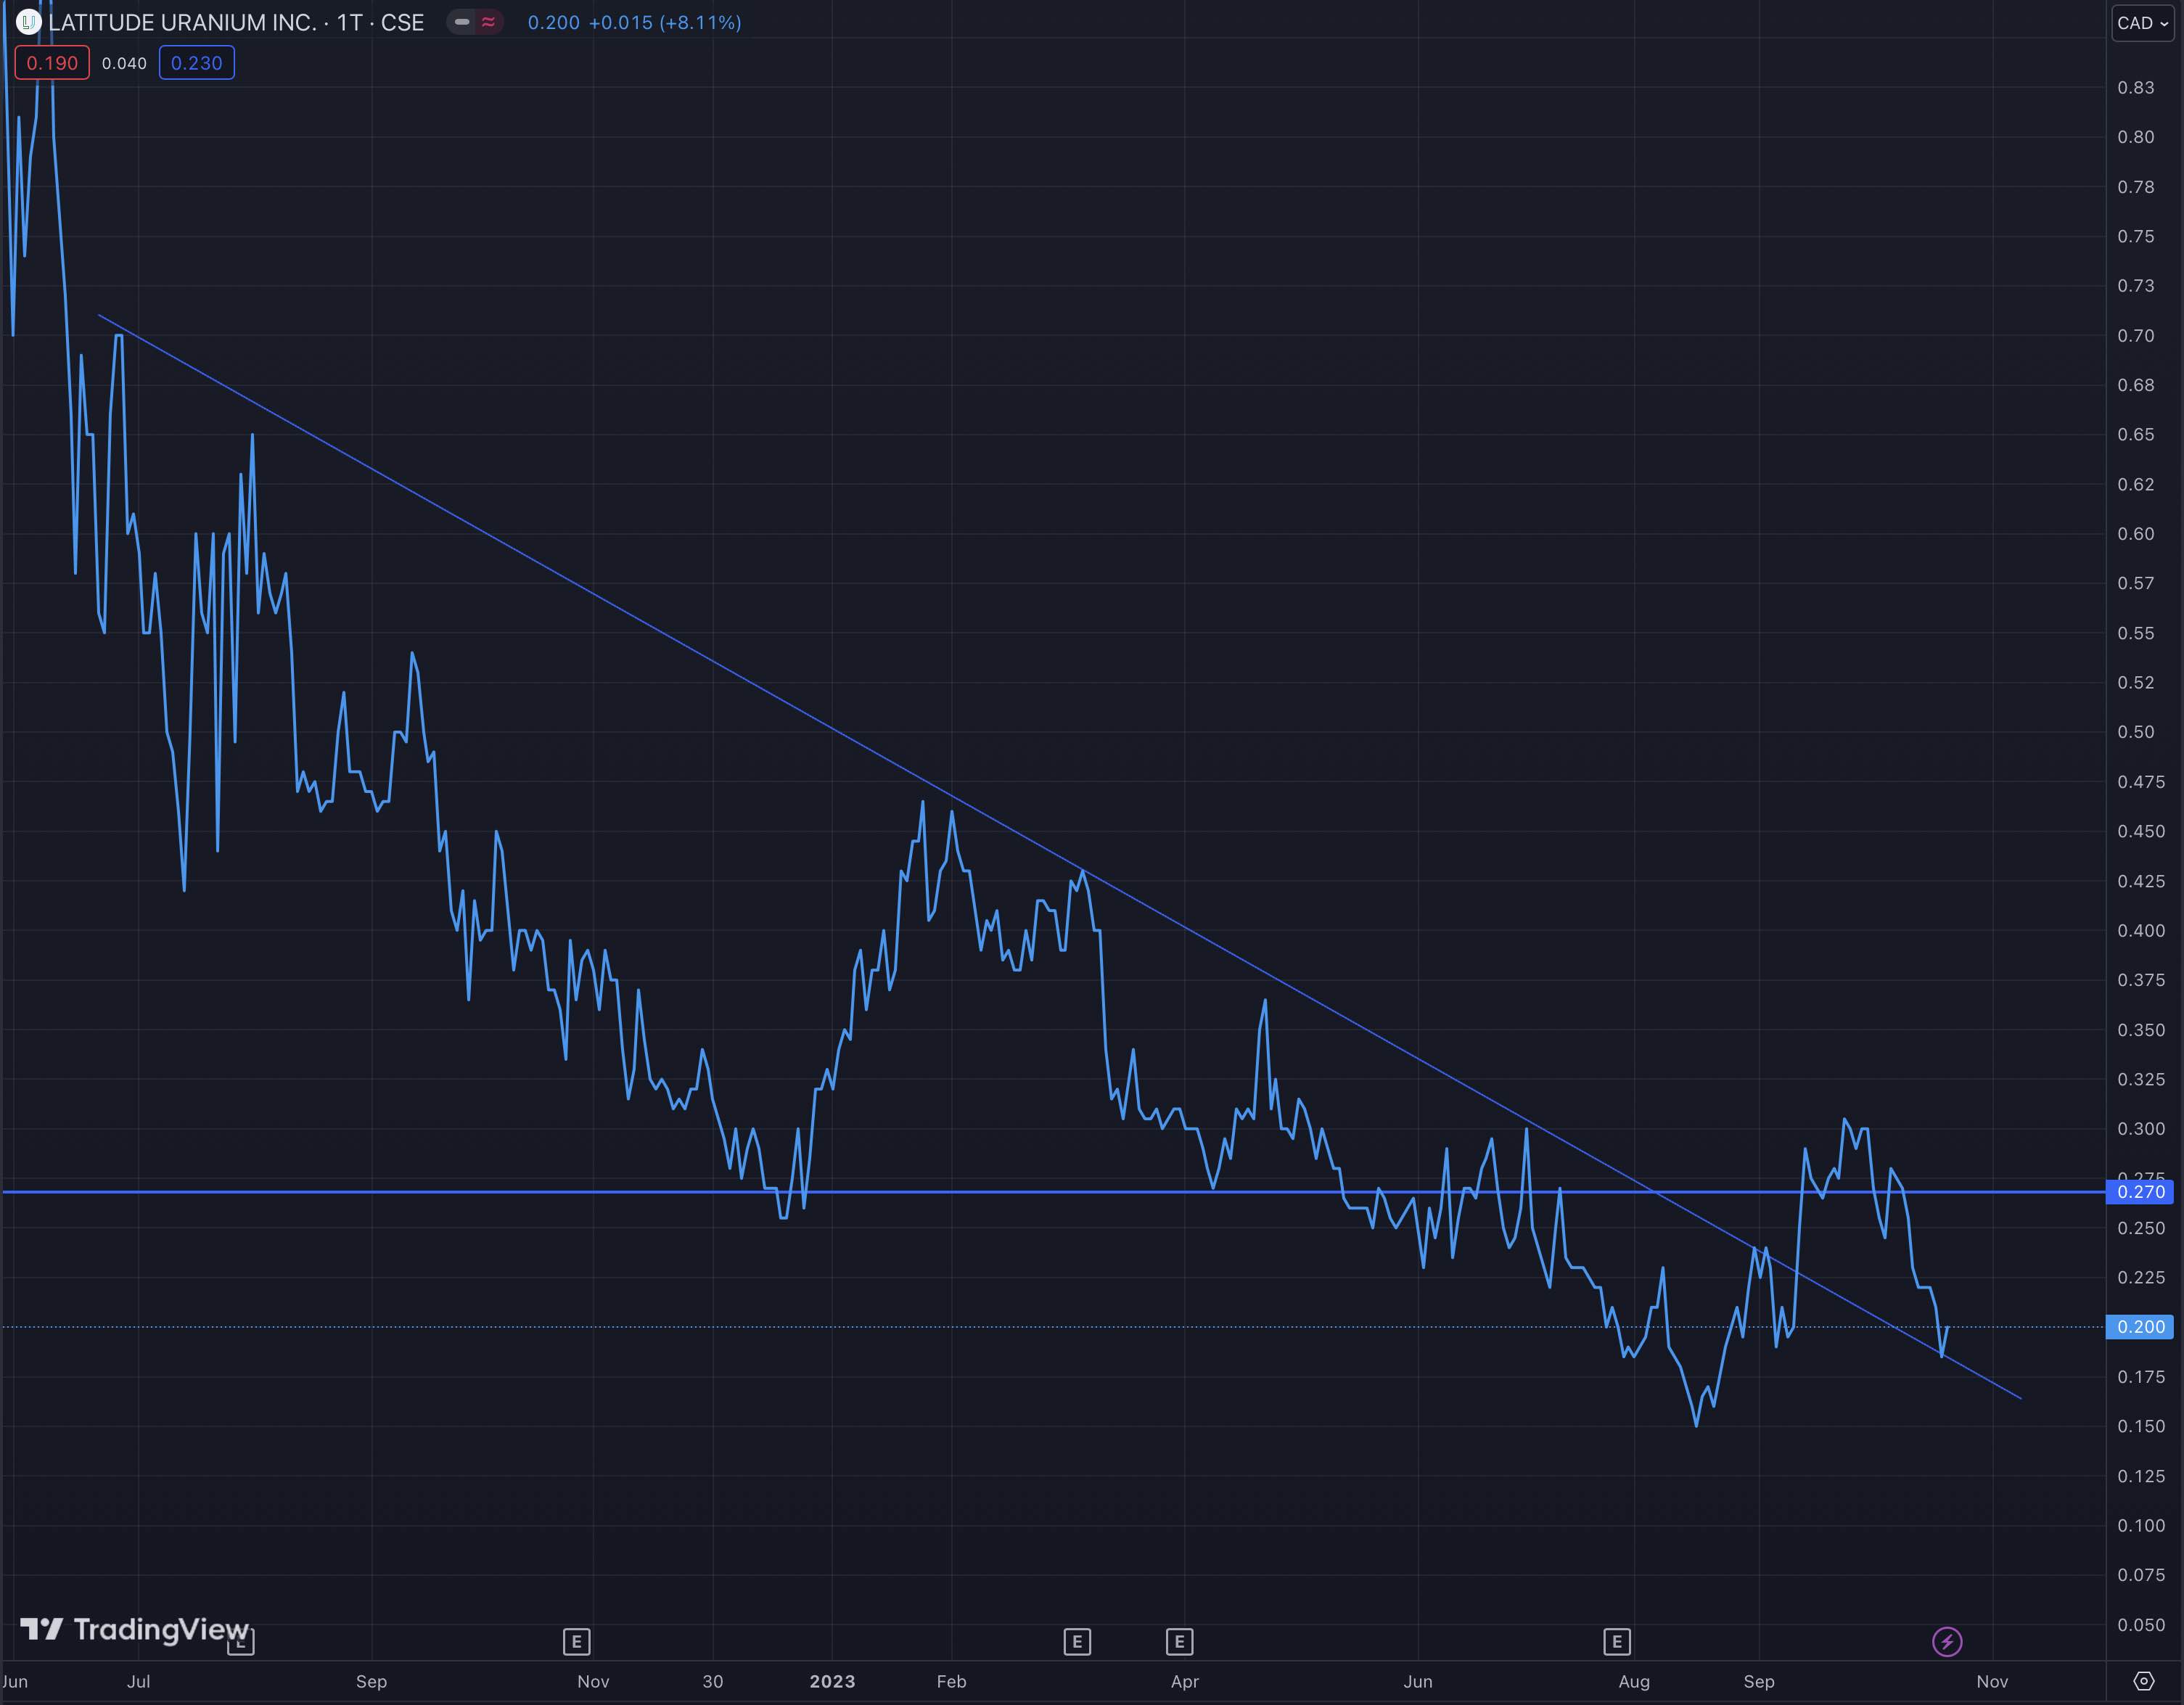
Task: Select the 0.270 horizontal line price label
Action: point(2140,1192)
